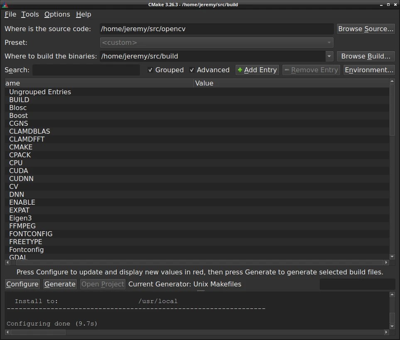Enable the Grouped checkbox
The width and height of the screenshot is (400, 340).
pos(151,70)
